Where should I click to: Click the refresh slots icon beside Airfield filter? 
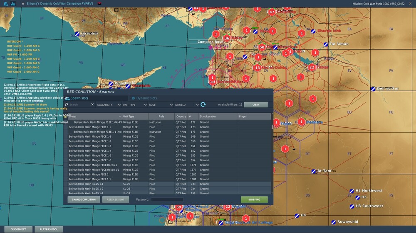pos(203,105)
